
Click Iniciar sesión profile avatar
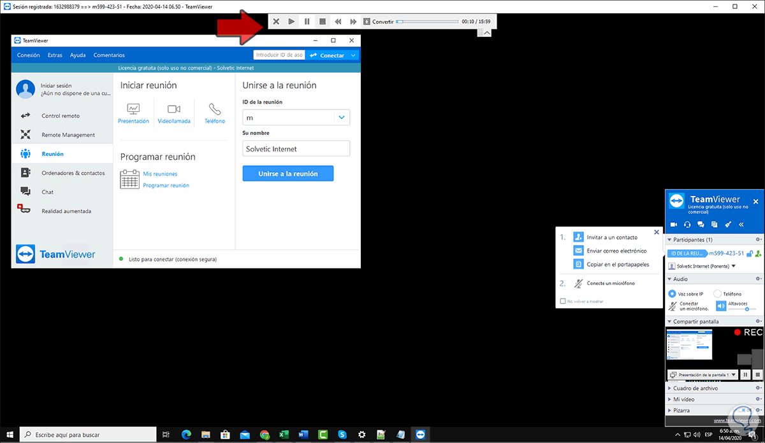coord(25,89)
